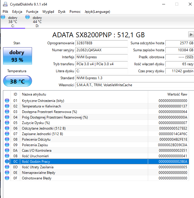Click status orb for Zużycie Dysku row
The width and height of the screenshot is (194, 198).
coord(7,123)
